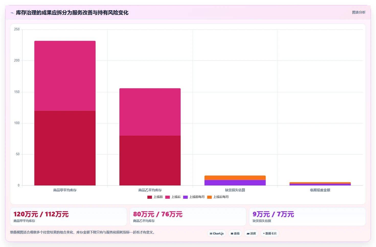Click the 80万元 / 76万元 value
376x247 pixels.
click(158, 214)
